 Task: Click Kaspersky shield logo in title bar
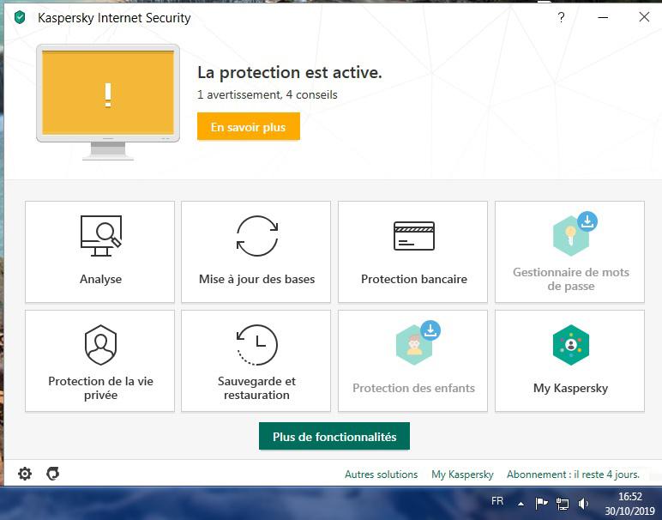point(20,18)
